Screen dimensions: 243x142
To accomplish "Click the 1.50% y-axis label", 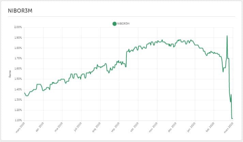I will (18, 79).
